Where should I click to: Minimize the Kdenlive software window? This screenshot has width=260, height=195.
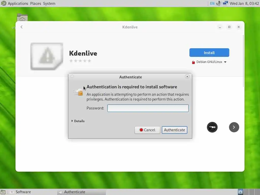[220, 27]
